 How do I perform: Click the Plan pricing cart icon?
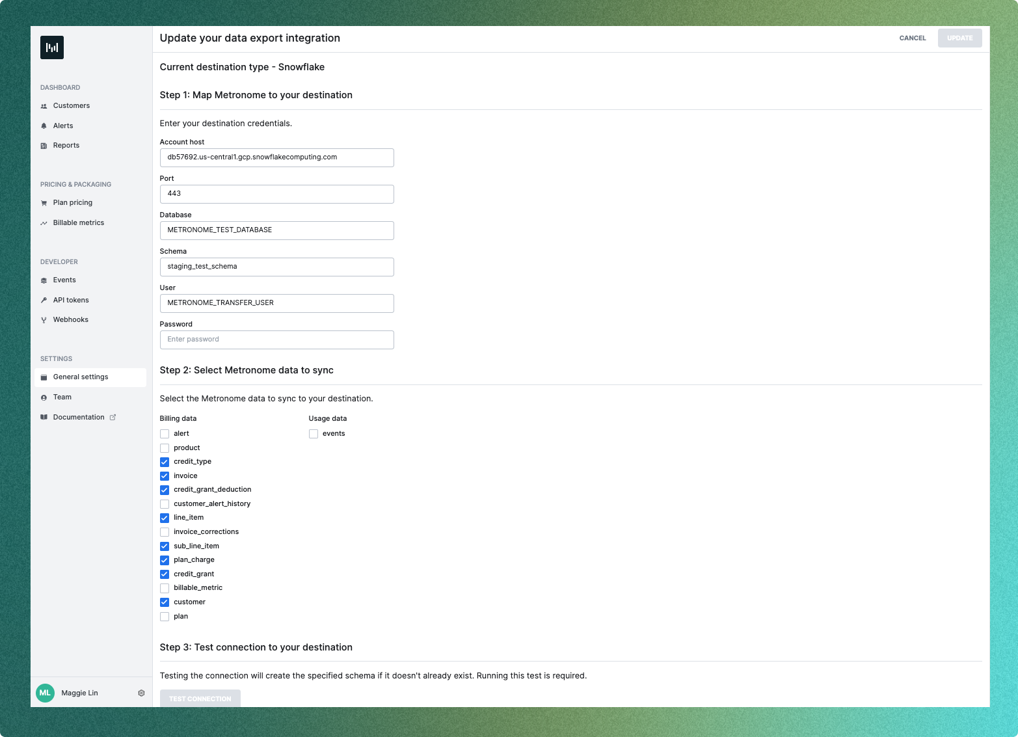coord(44,203)
